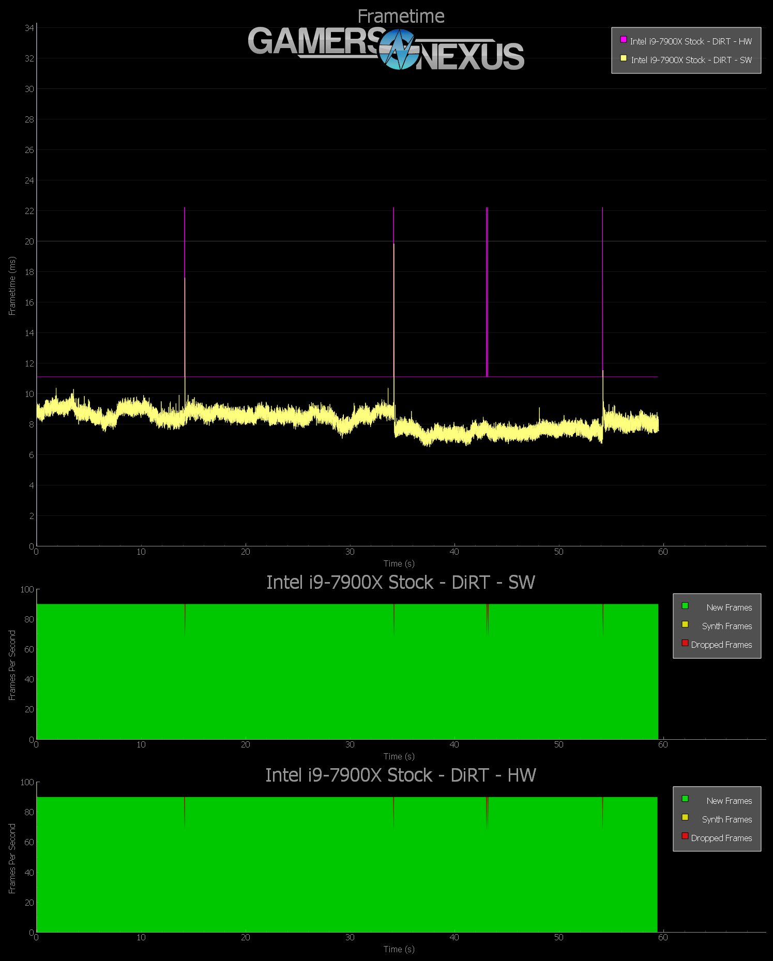The width and height of the screenshot is (773, 961).
Task: Click the '12' tick on Frametime y-axis
Action: tap(29, 363)
